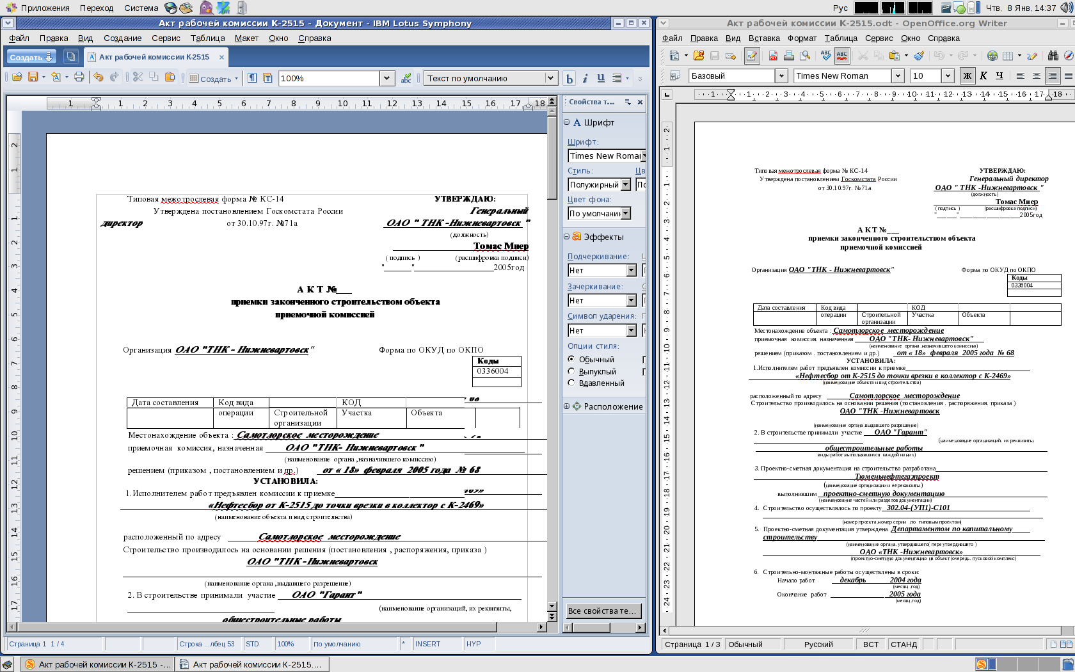Click Open document folder icon in OpenOffice
This screenshot has width=1075, height=672.
698,56
